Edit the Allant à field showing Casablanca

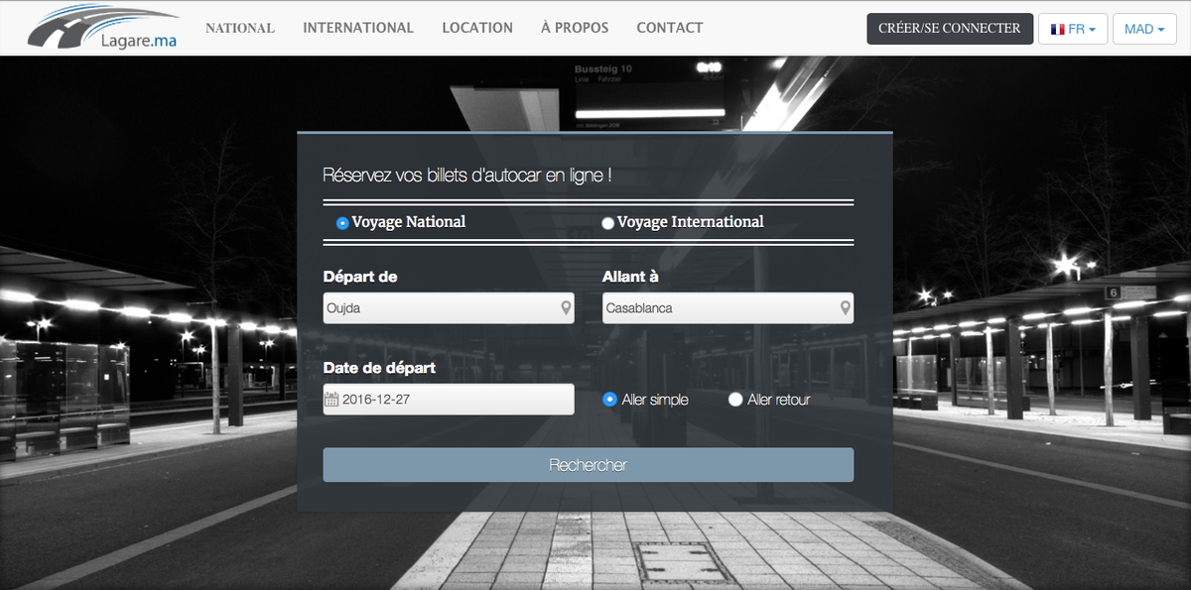[728, 308]
